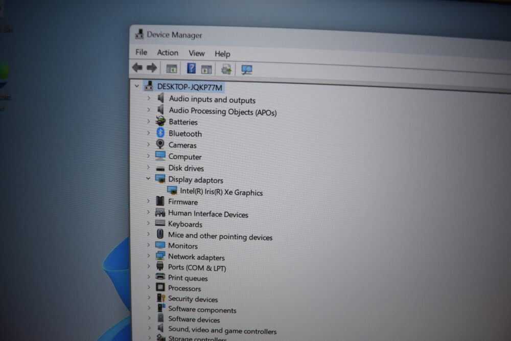Collapse the DESKTOP-JQKP77M root node
511x341 pixels.
point(137,86)
